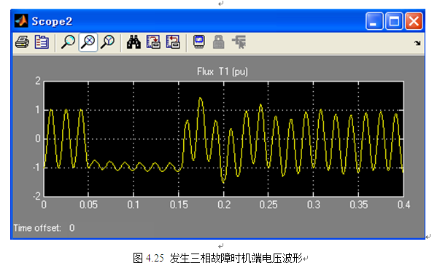Restore saved axes settings icon
Screen dimensions: 448x271
coord(173,42)
